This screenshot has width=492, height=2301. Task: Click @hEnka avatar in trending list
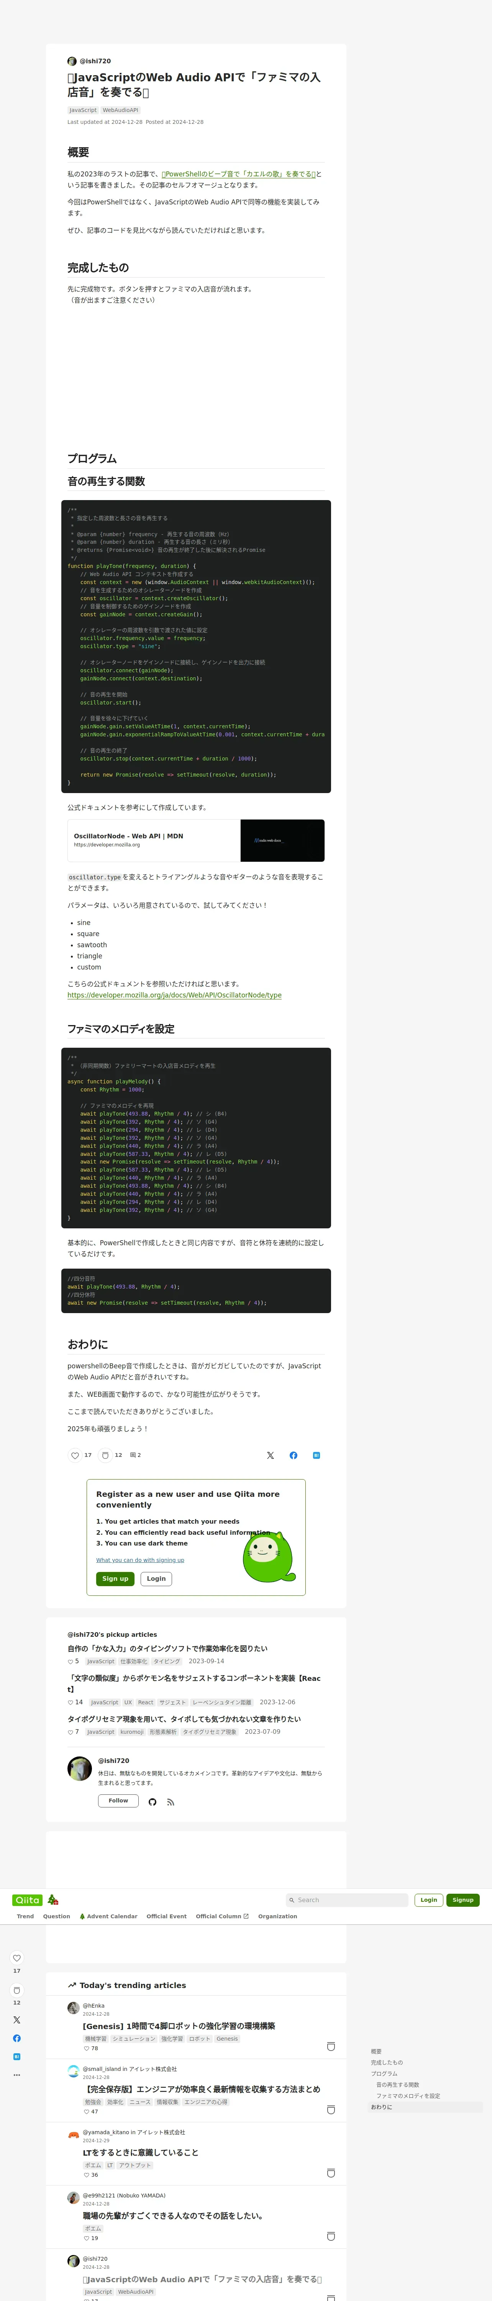73,2007
